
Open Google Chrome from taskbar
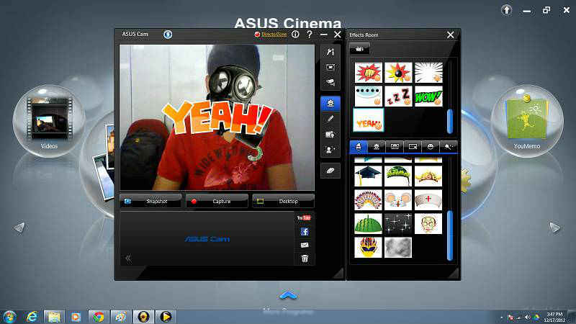(x=98, y=317)
